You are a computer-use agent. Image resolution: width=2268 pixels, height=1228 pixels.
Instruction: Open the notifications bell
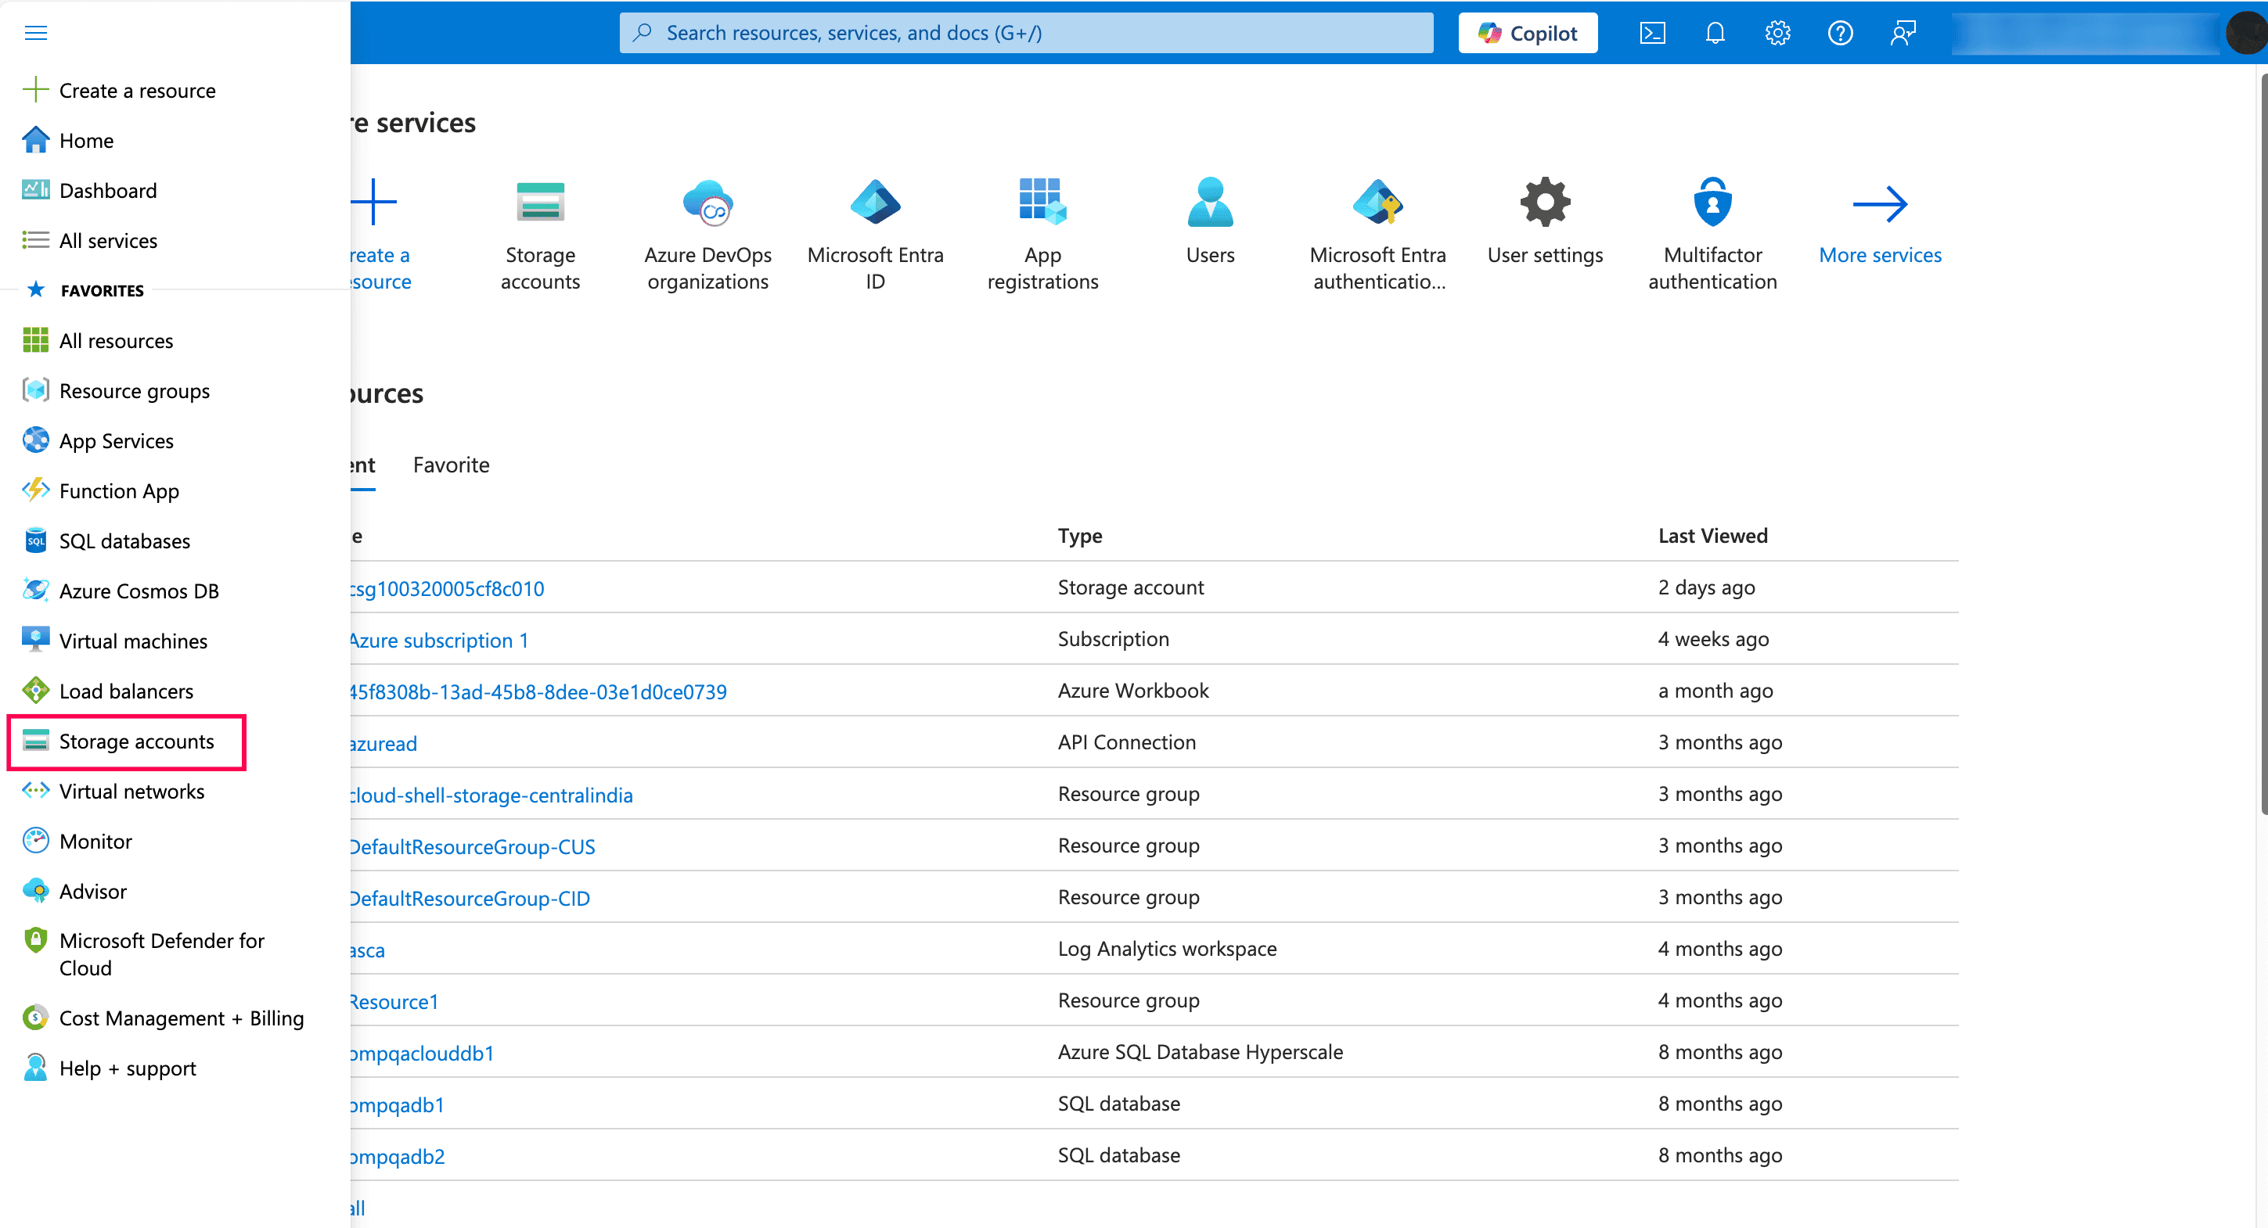tap(1714, 33)
